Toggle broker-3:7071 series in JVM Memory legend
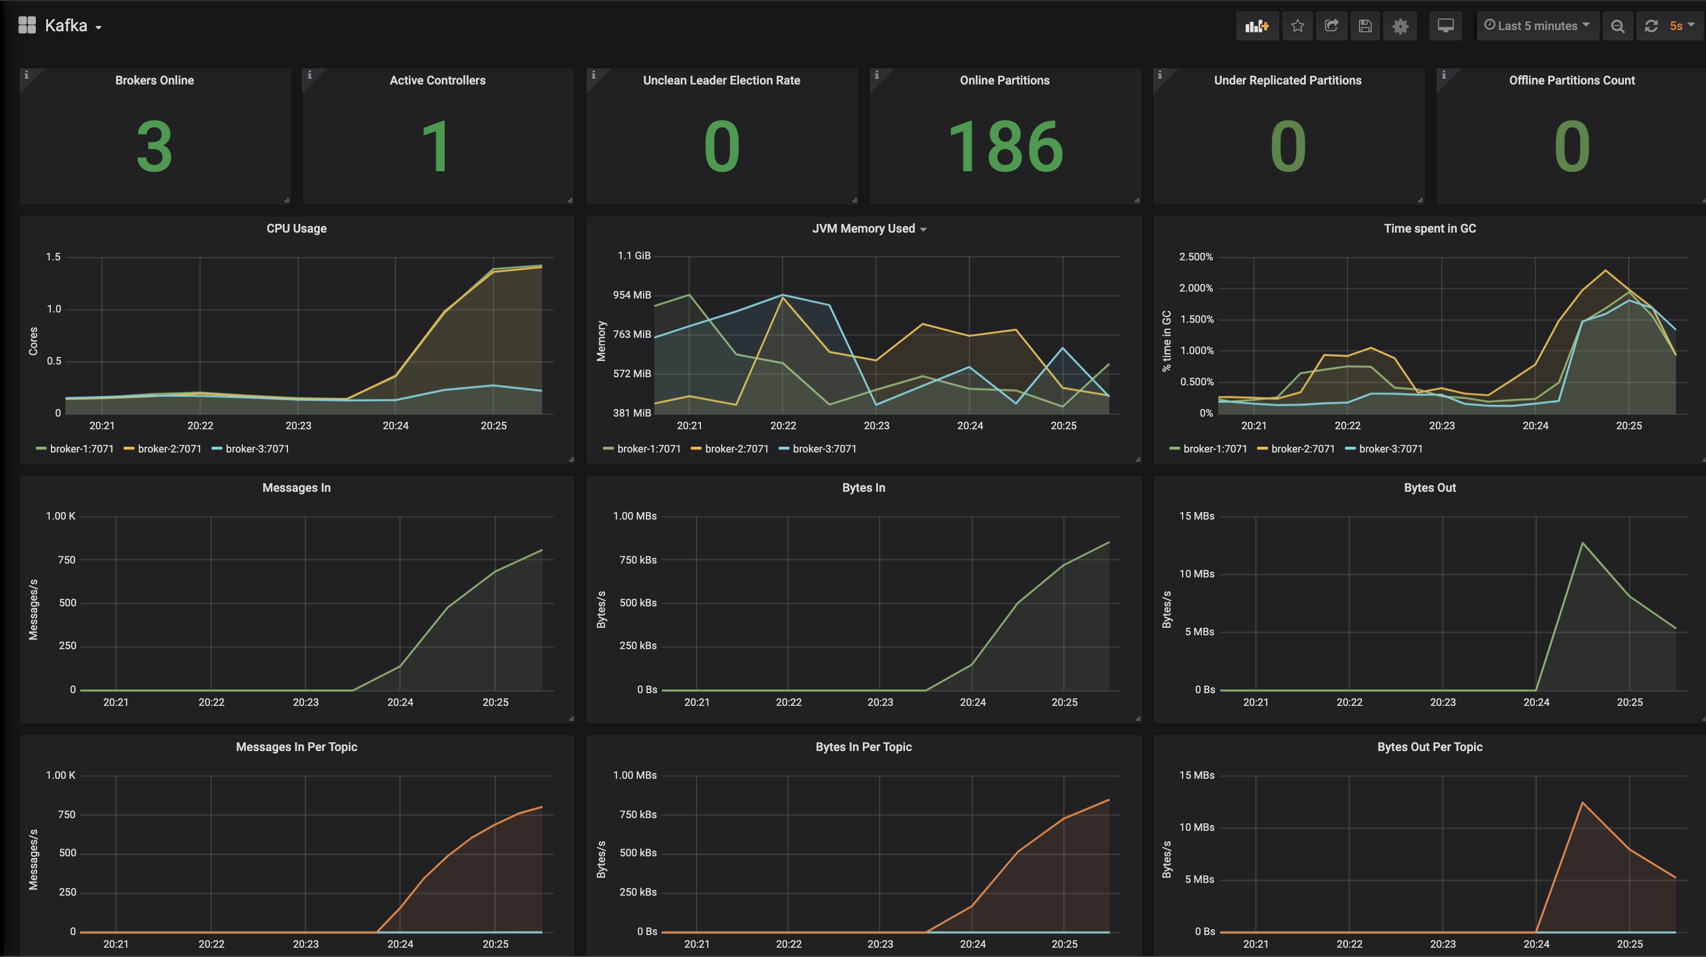1706x957 pixels. (x=825, y=448)
